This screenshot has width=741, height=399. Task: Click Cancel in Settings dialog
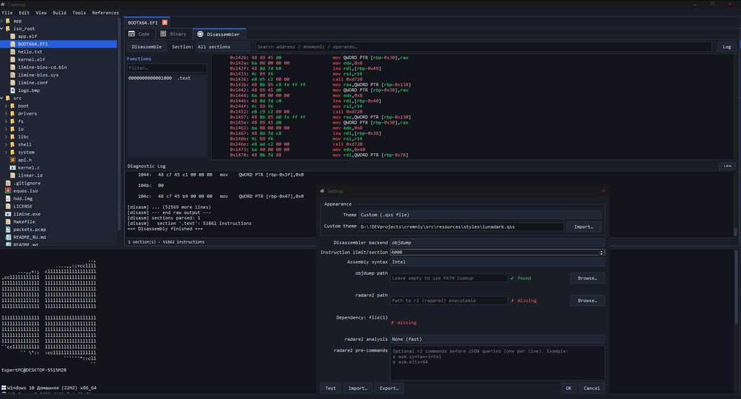pyautogui.click(x=592, y=388)
